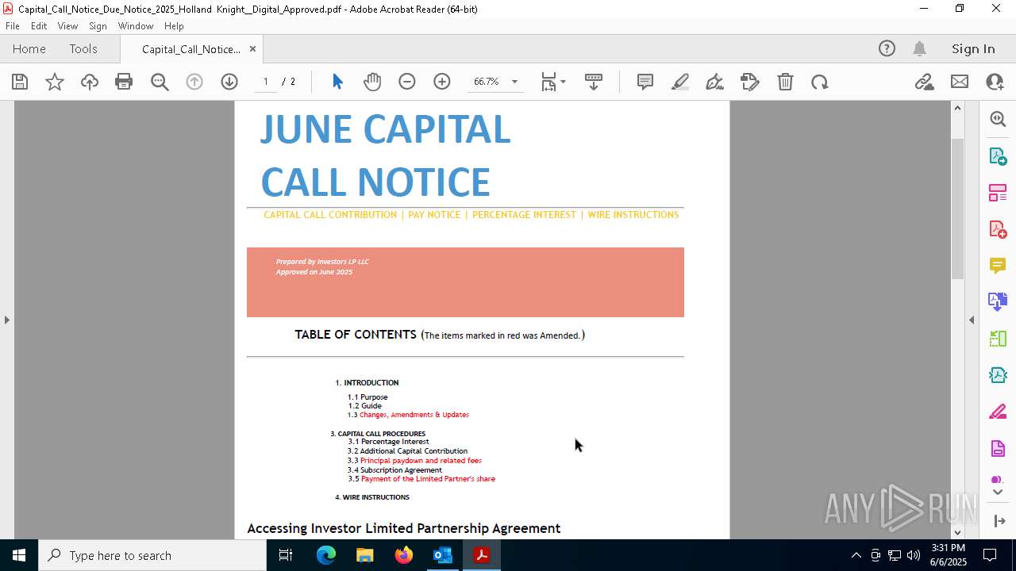Switch to the Home tab

pyautogui.click(x=29, y=48)
